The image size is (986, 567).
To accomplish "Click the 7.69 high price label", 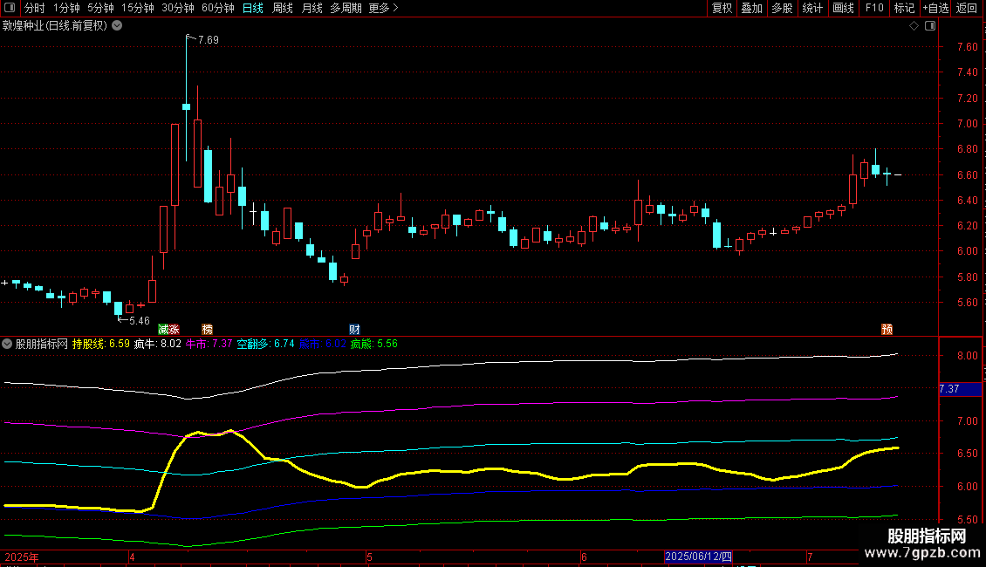I will (x=209, y=39).
